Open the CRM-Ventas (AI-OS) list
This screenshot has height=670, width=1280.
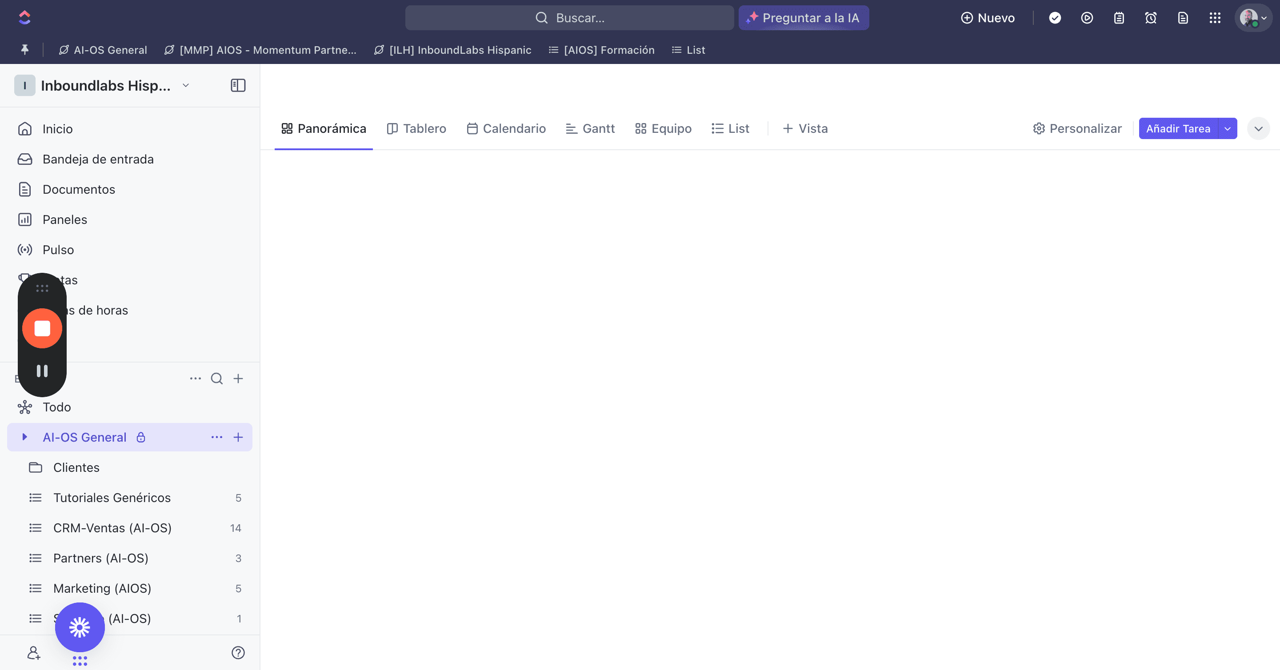(130, 528)
